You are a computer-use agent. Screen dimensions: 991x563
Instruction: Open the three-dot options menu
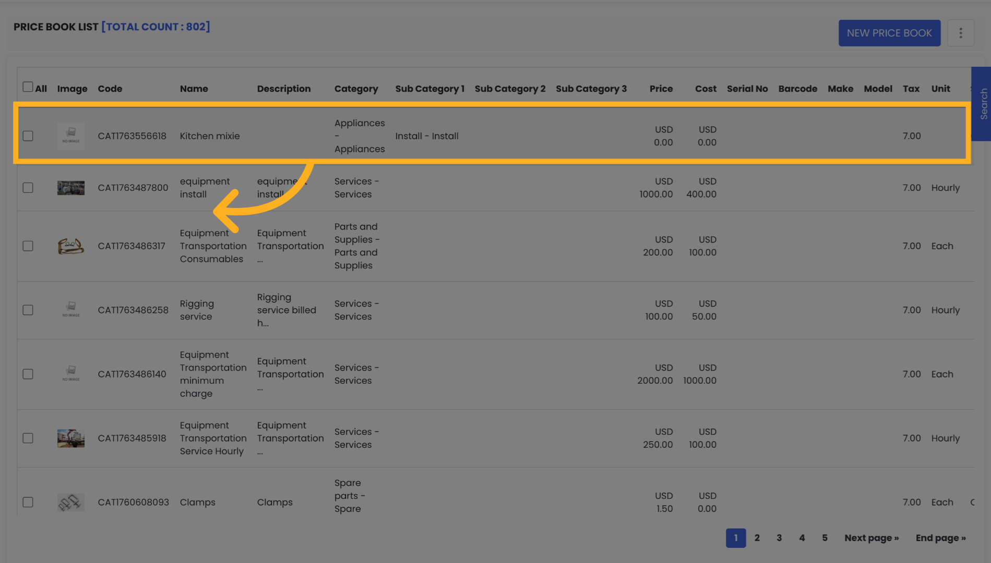[x=961, y=33]
